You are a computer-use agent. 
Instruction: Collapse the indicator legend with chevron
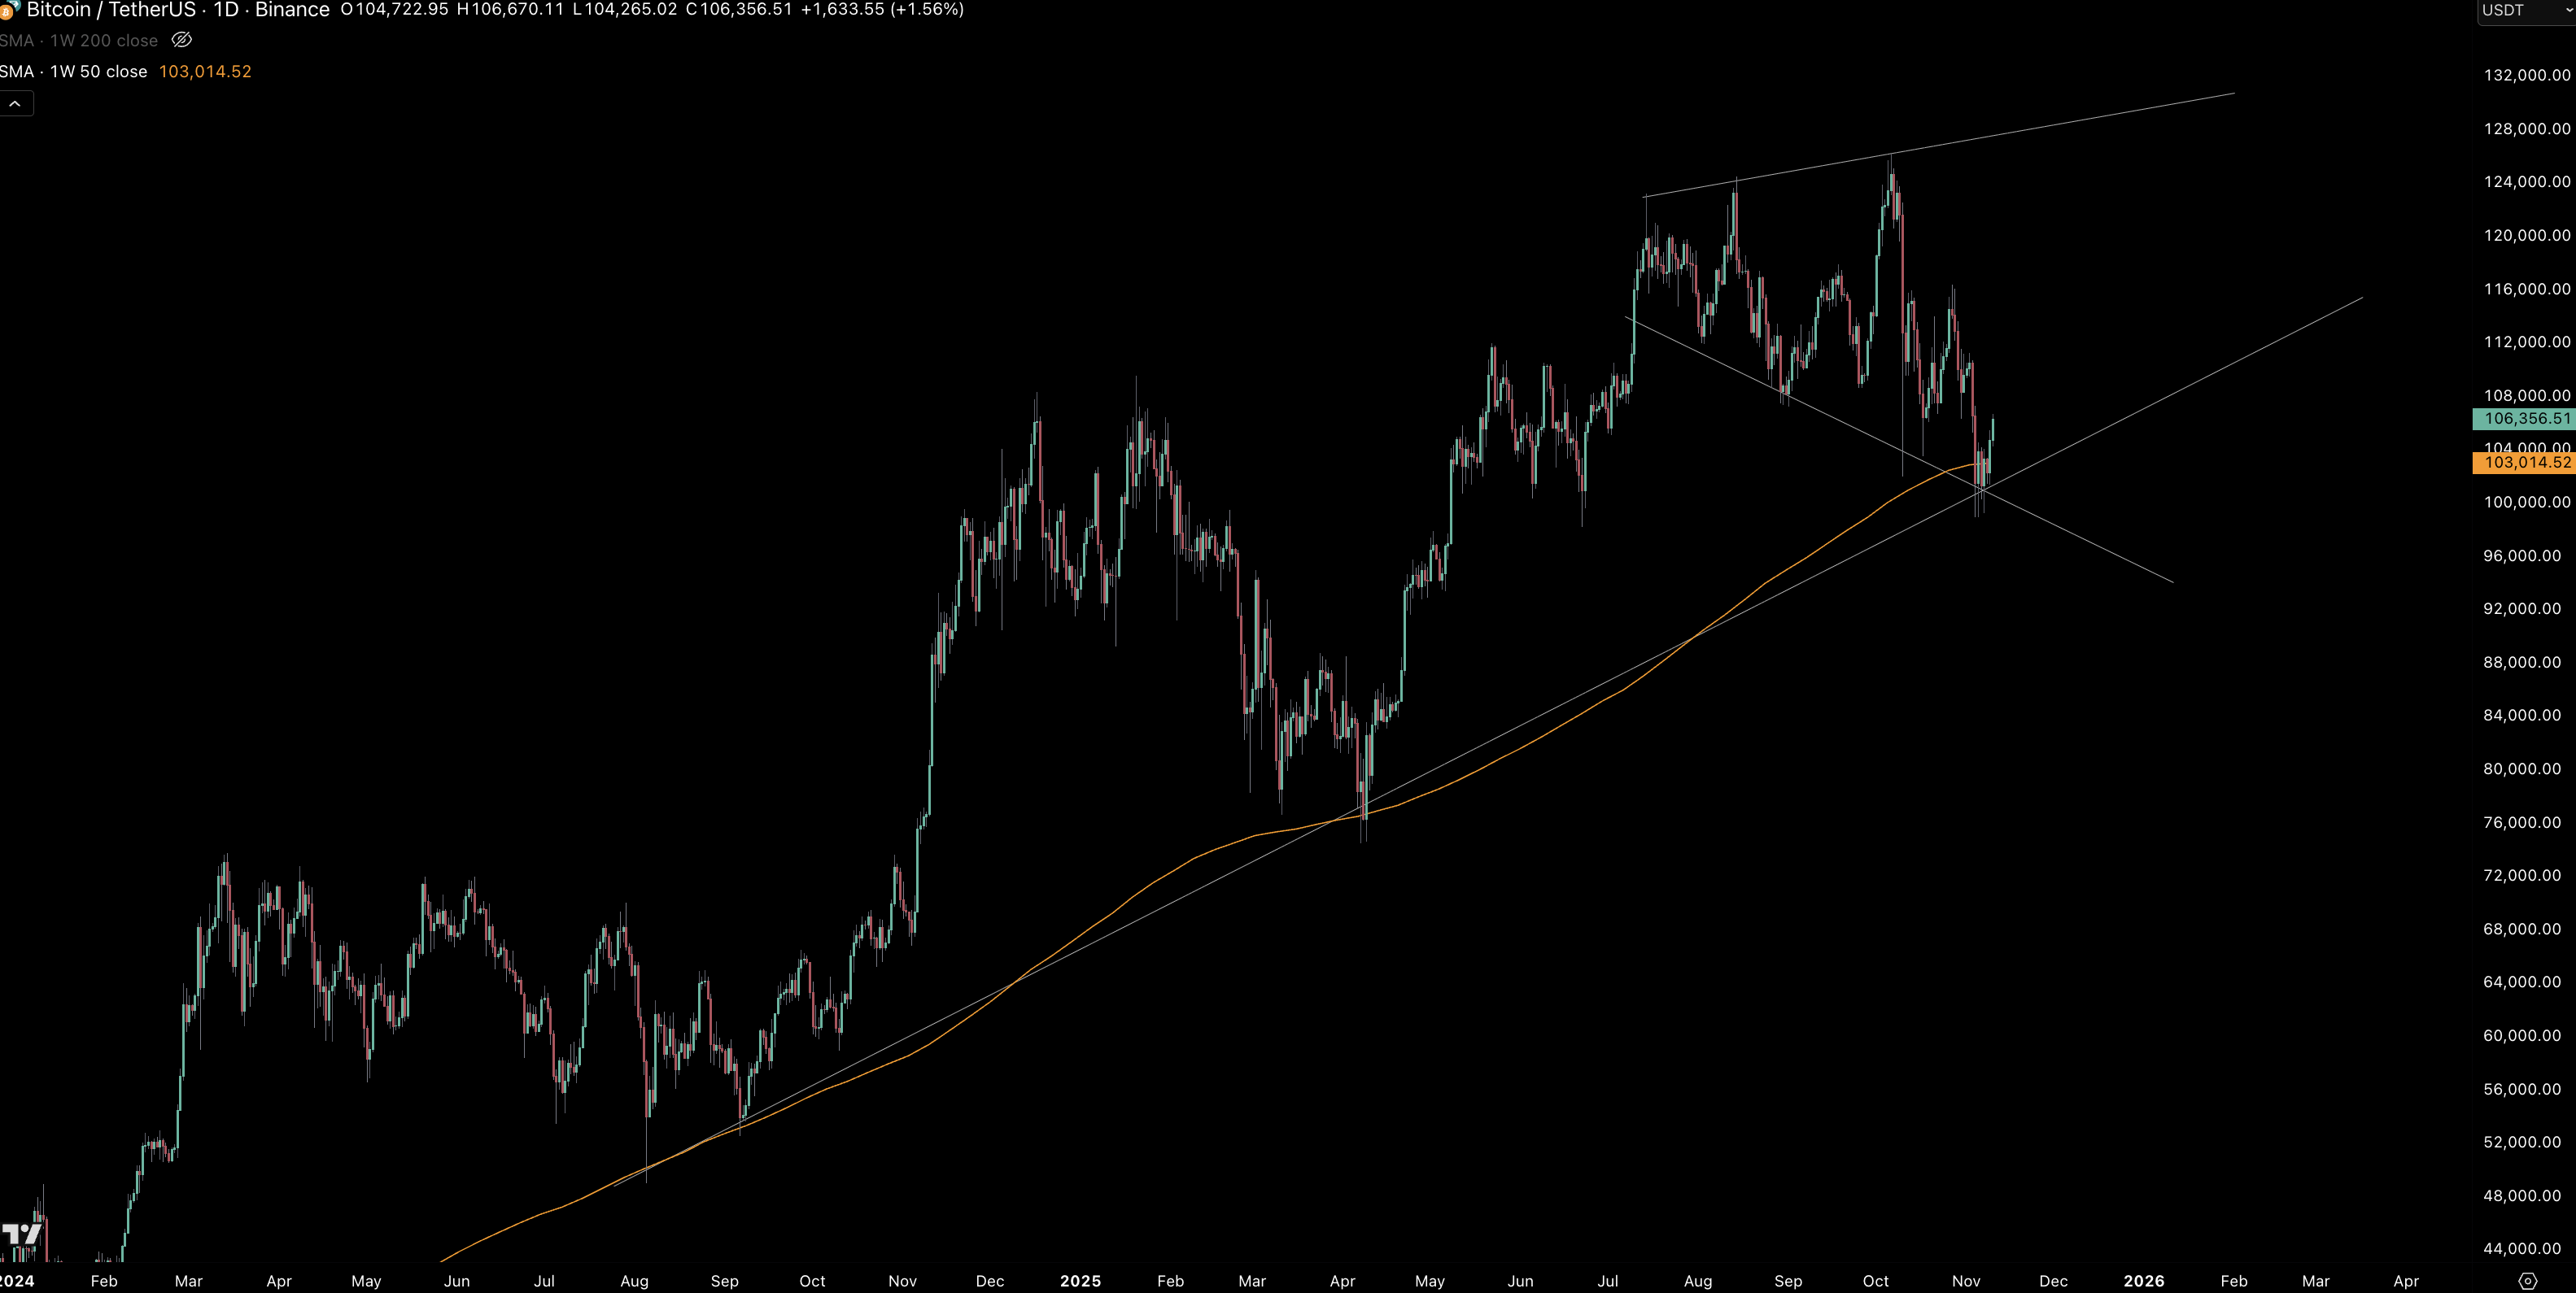pos(15,104)
